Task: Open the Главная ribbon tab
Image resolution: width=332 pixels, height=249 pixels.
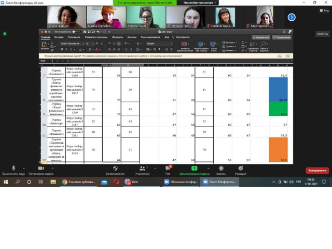Action: point(46,37)
